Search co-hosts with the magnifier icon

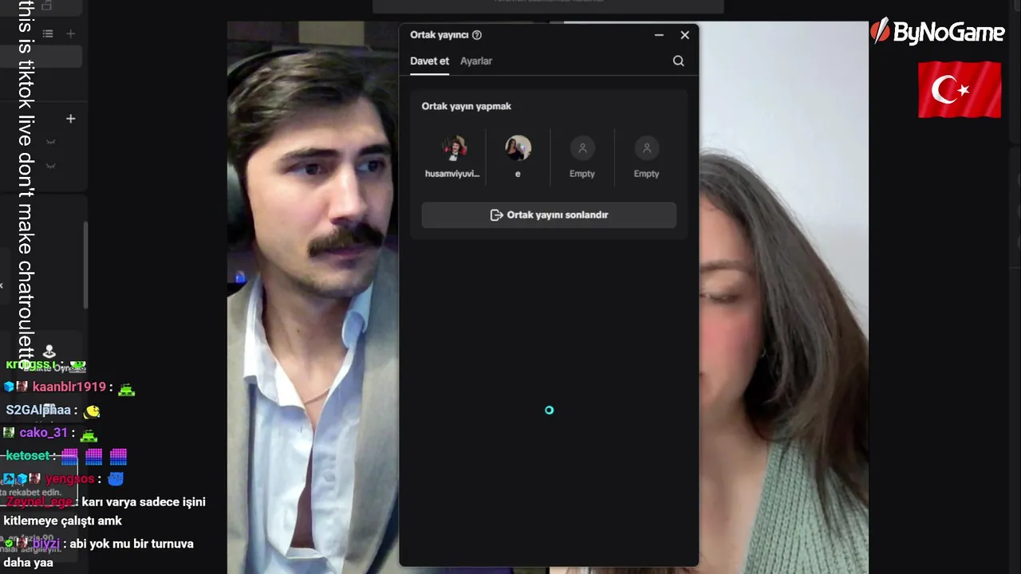coord(678,61)
